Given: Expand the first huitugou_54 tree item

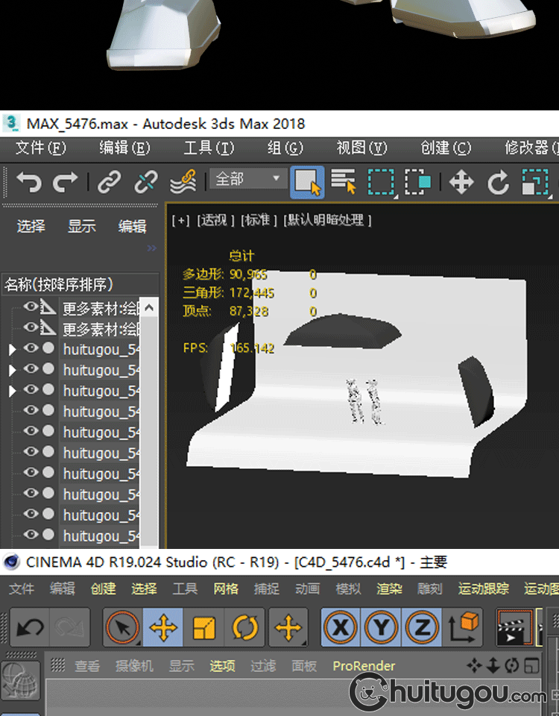Looking at the screenshot, I should click(12, 349).
